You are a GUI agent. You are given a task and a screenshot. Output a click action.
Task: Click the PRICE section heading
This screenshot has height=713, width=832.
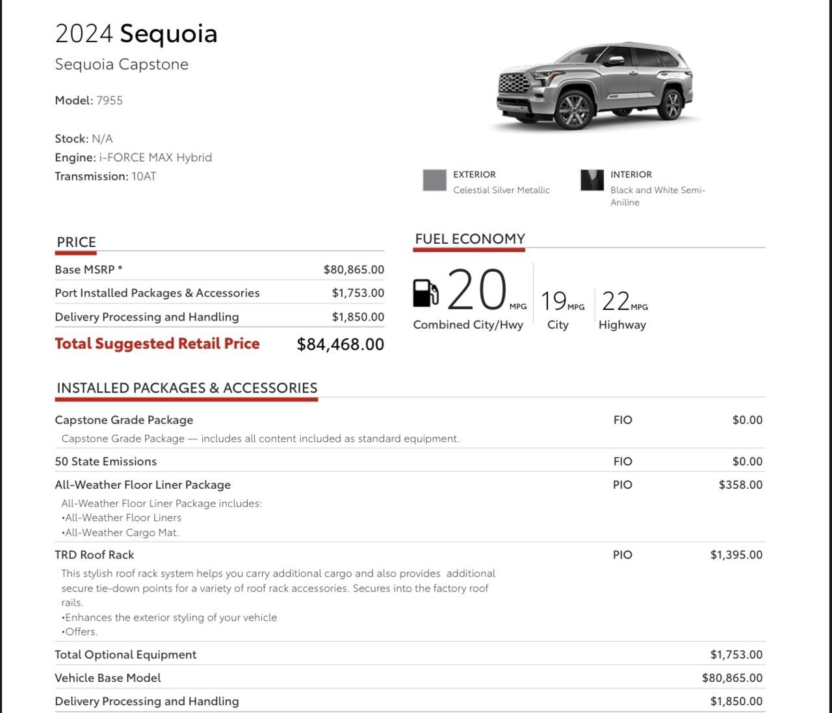(x=76, y=242)
